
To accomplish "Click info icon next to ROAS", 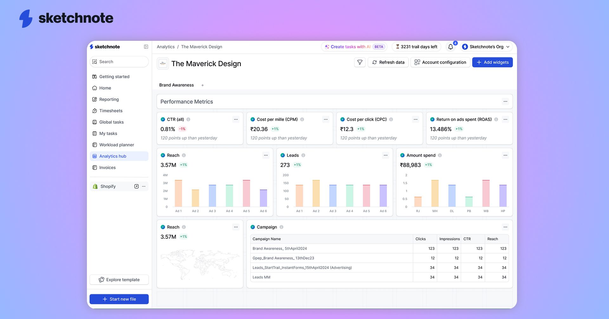I will 496,119.
